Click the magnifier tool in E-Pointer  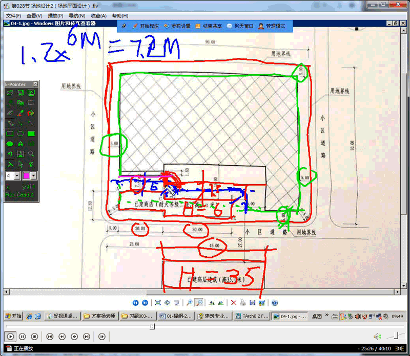(x=31, y=154)
